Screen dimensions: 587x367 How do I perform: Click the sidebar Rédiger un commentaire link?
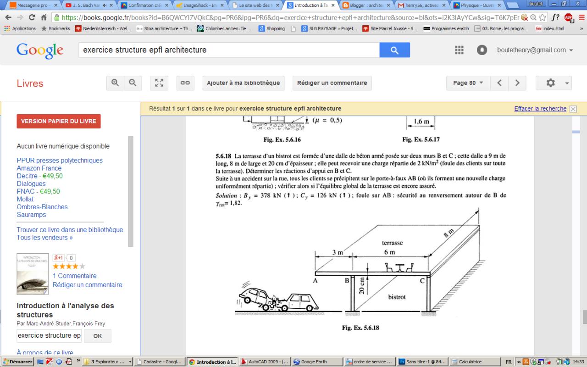coord(88,285)
